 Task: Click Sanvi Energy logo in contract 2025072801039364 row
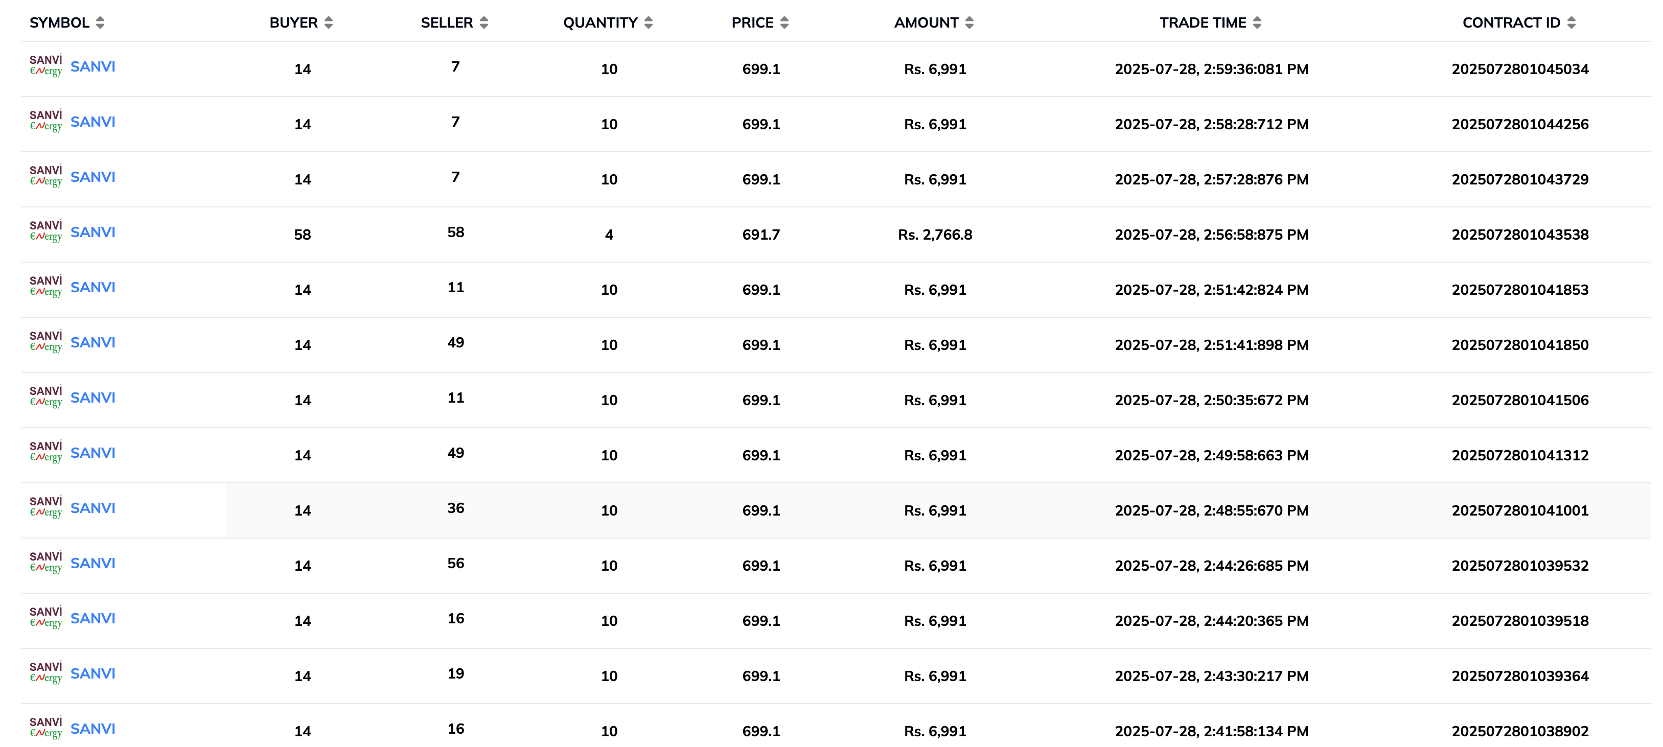click(x=46, y=673)
